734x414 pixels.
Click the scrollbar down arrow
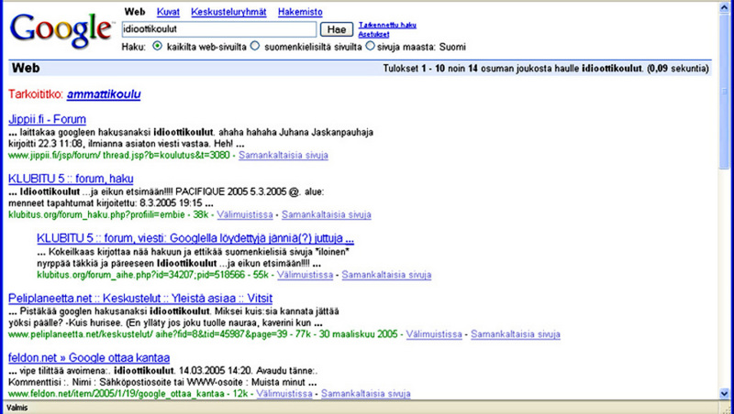[724, 394]
